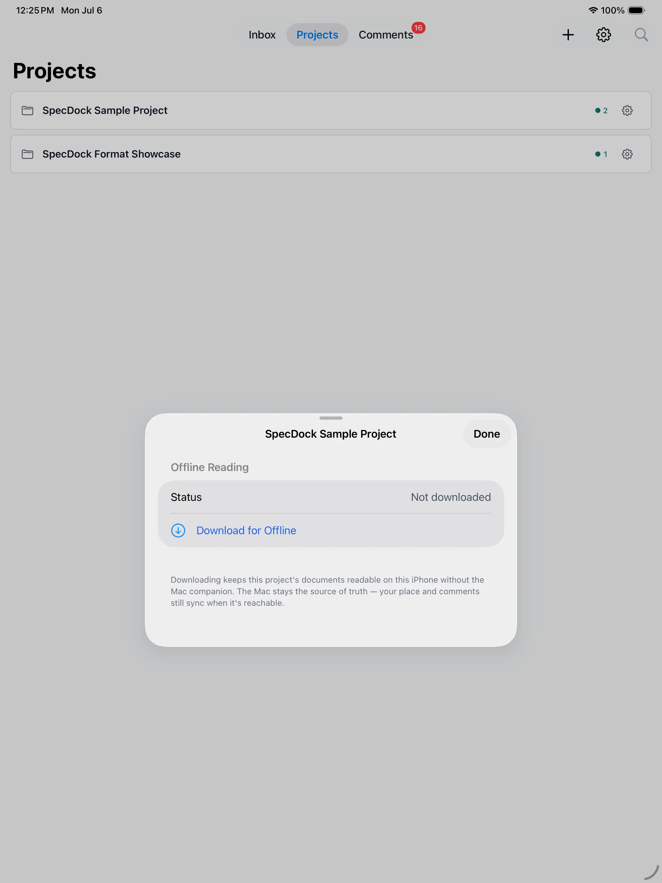Open app settings gear in top bar

[603, 35]
